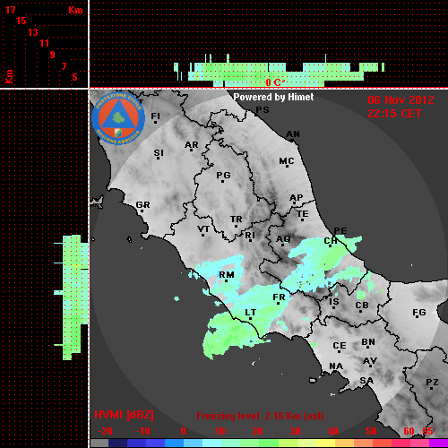Click the FG city marker on the map
Image resolution: width=448 pixels, height=448 pixels.
pyautogui.click(x=417, y=316)
